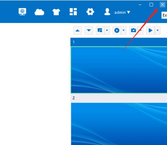
Task: Select screen 1 header bar
Action: click(119, 42)
